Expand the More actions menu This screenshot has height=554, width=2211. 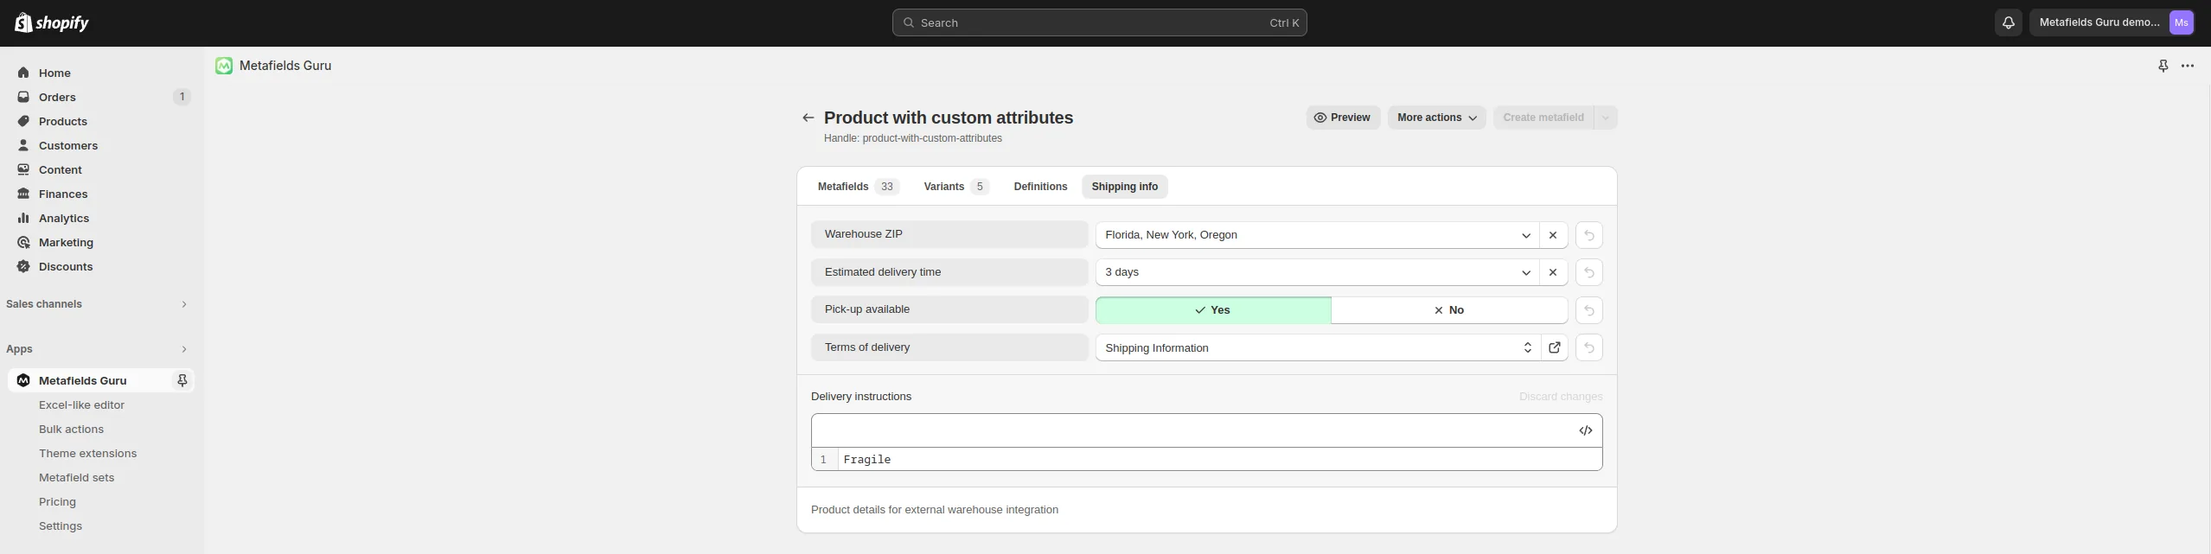pos(1436,118)
